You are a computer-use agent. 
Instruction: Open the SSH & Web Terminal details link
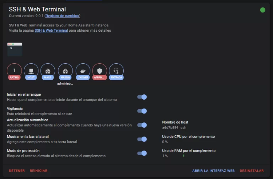click(51, 31)
